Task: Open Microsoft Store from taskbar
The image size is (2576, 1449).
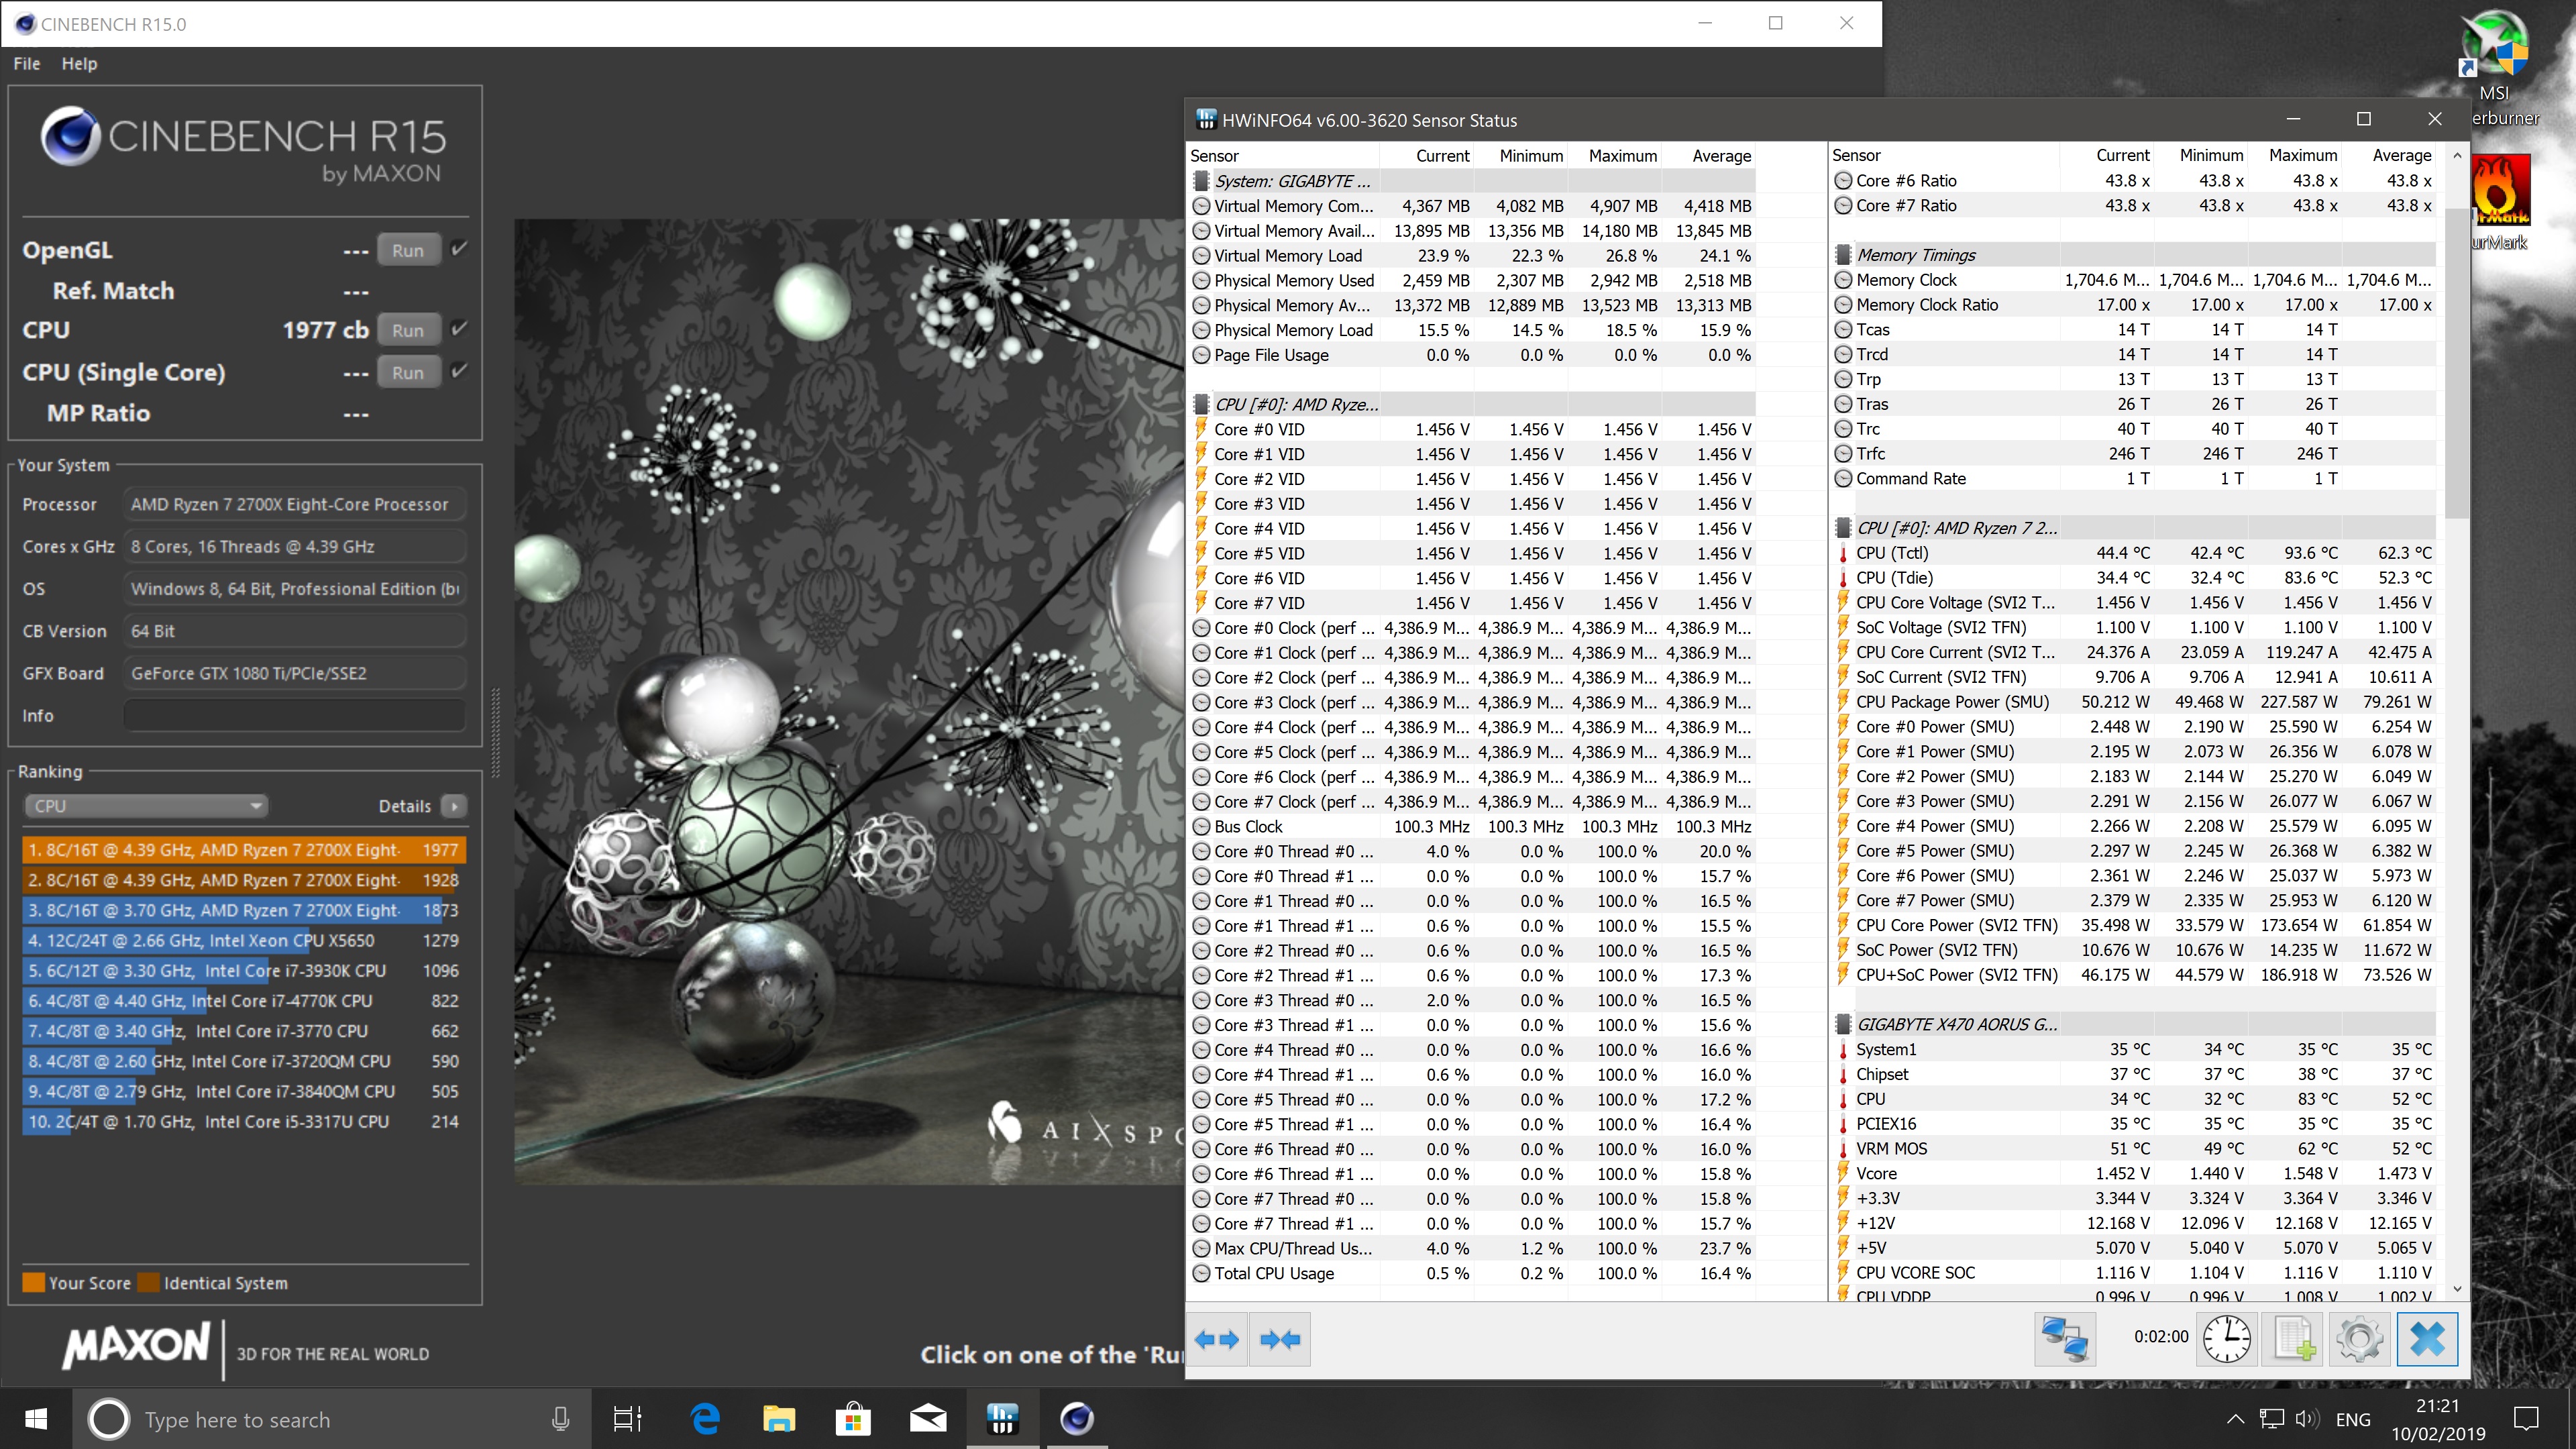Action: [x=853, y=1419]
